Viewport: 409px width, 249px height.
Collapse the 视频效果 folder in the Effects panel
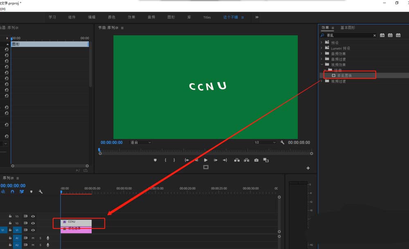click(x=322, y=65)
